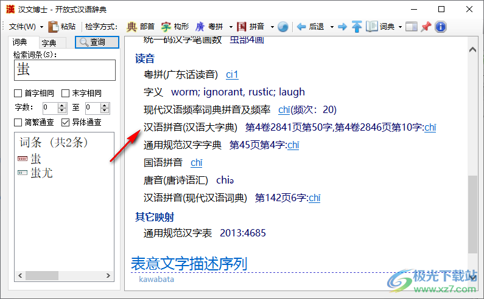Click chī link in 汉语大字典 row

point(430,127)
